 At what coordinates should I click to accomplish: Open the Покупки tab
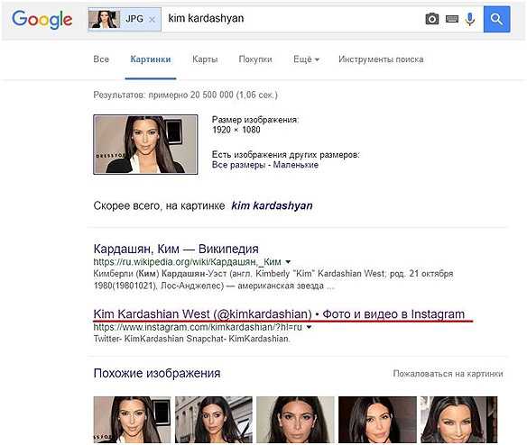coord(255,59)
